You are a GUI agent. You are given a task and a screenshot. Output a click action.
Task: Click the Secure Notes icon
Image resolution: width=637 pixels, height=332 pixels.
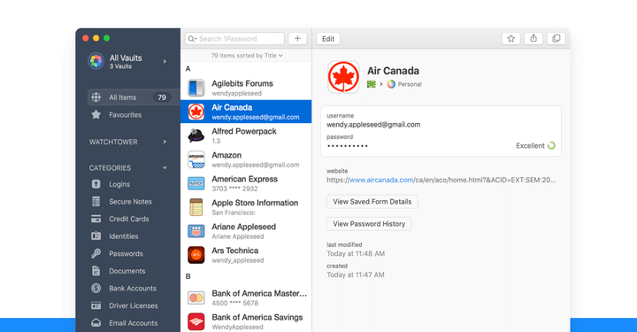click(96, 202)
